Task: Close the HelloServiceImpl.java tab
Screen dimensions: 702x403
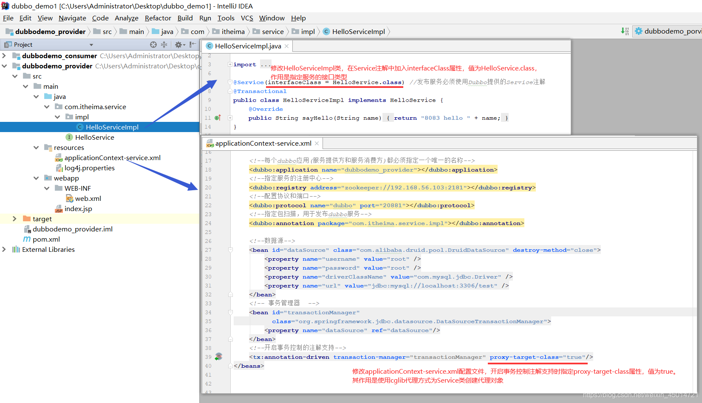Action: pyautogui.click(x=287, y=46)
